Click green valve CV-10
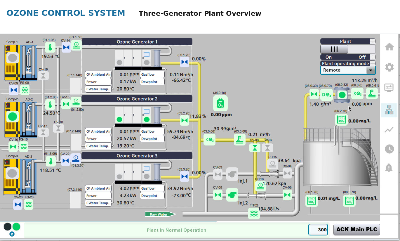Screen dimensions: 400x241 pos(13,146)
